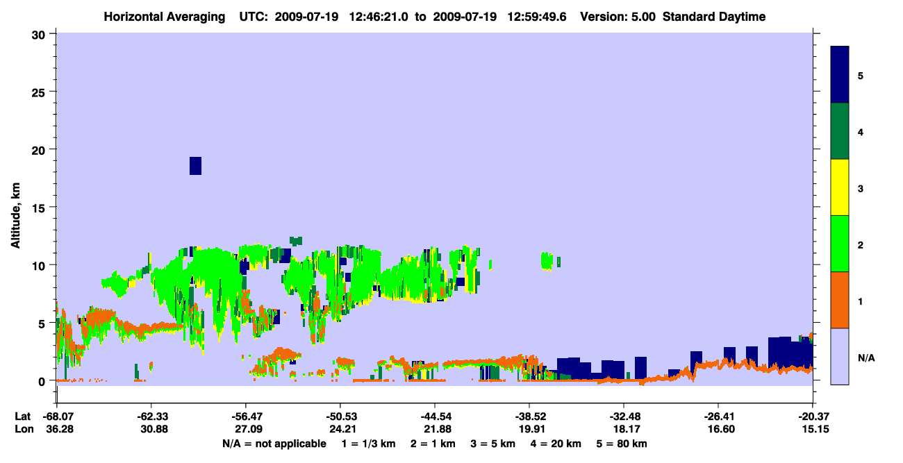Click the colorbar label 'N/A'

(x=866, y=357)
